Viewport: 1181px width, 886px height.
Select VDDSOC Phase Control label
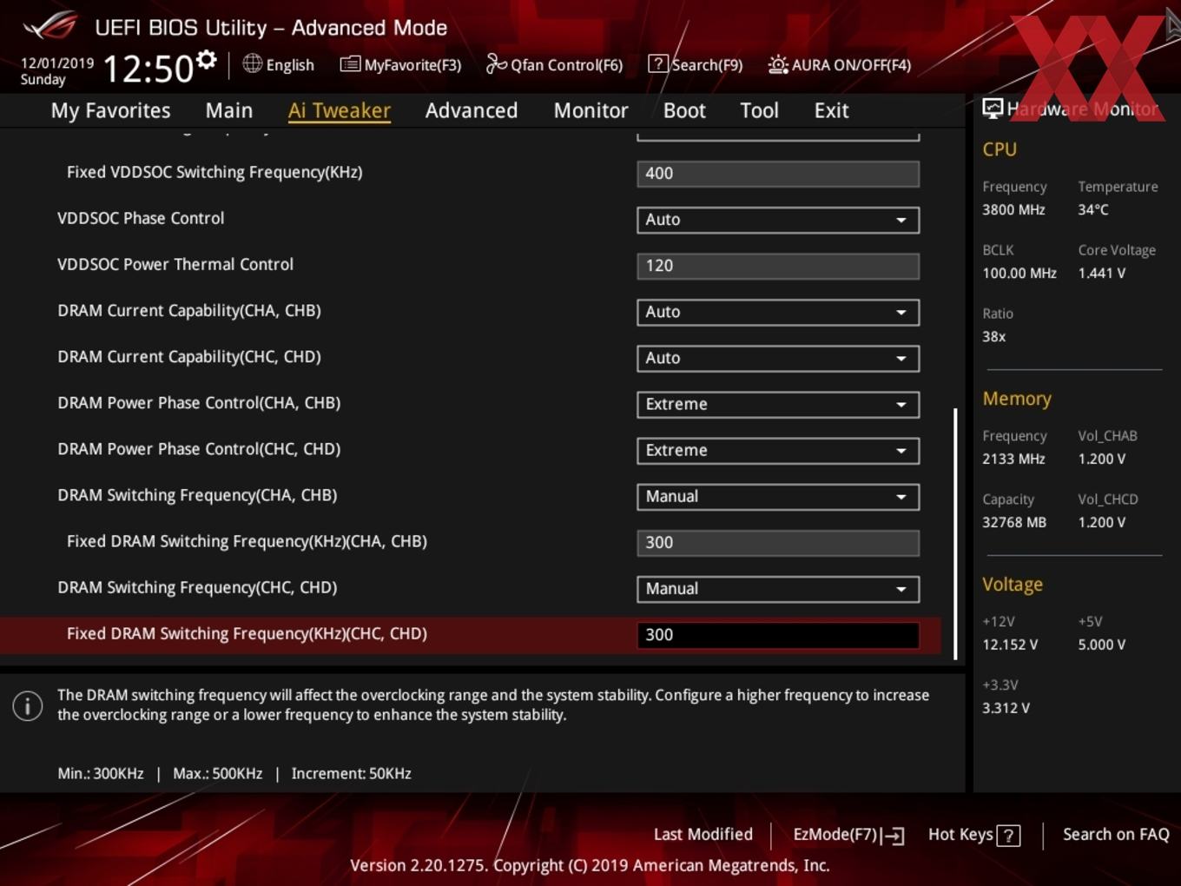coord(141,218)
